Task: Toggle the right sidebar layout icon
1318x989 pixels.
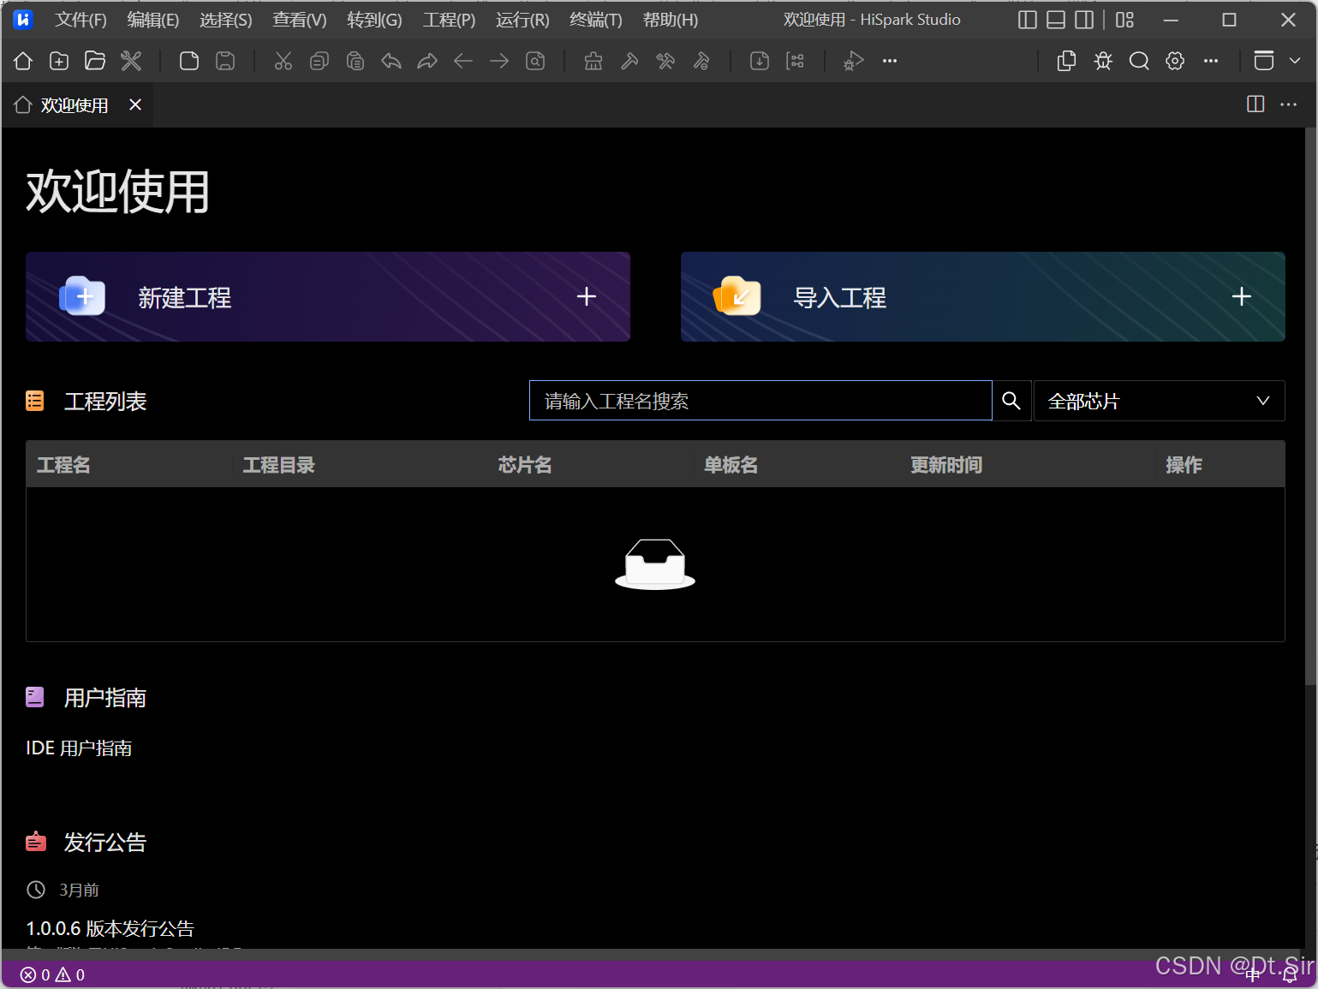Action: coord(1084,20)
